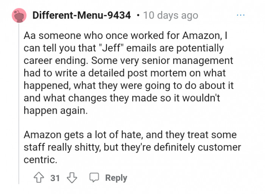The width and height of the screenshot is (265, 194).
Task: Open the three-dot more options menu
Action: [x=241, y=15]
